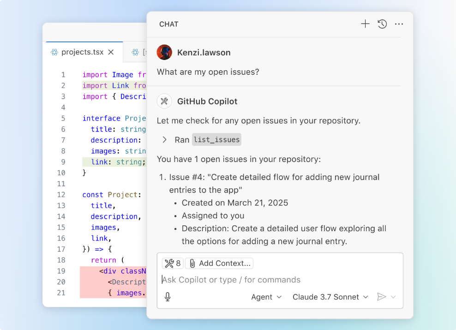Close the projects.tsx tab

[111, 52]
